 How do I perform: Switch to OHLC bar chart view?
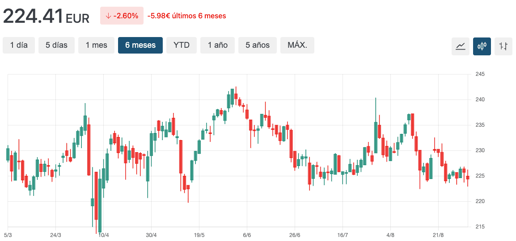(503, 46)
